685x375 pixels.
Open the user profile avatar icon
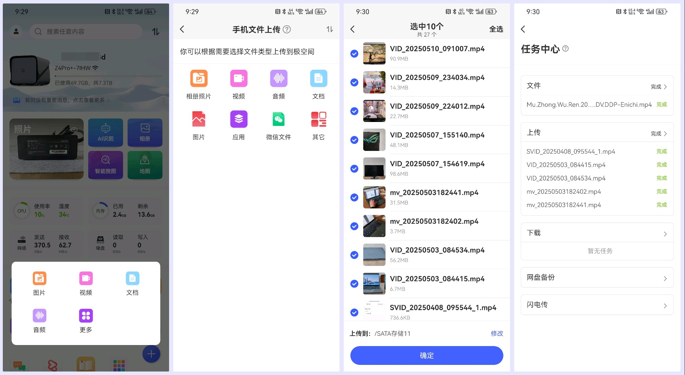[x=16, y=31]
